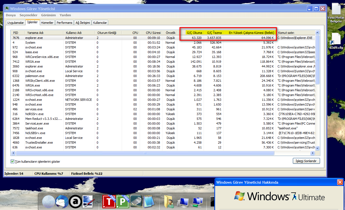Viewport: 345px width, 210px height.
Task: Open the Dosya menu
Action: coord(11,15)
